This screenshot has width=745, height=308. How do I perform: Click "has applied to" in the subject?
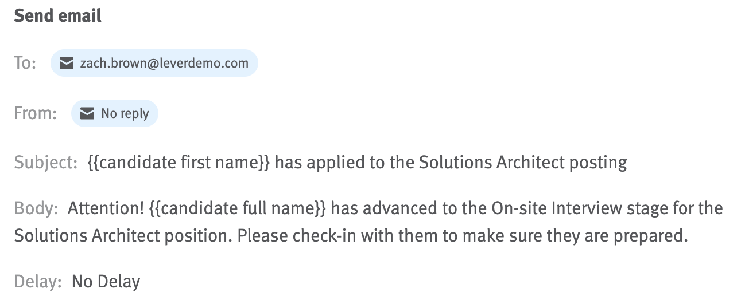[x=330, y=163]
